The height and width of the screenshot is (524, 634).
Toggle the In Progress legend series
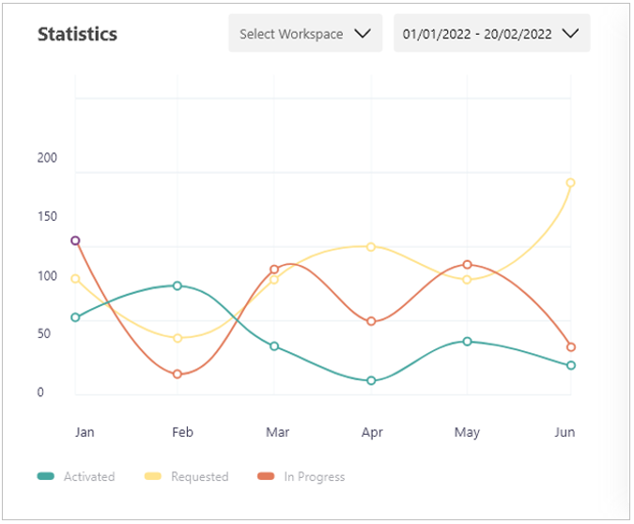[314, 477]
